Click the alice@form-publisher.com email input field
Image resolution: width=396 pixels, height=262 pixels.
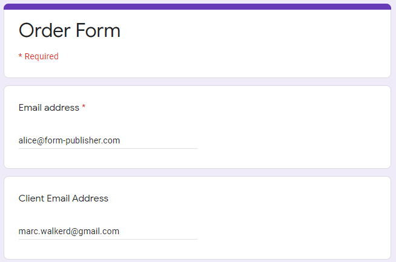pyautogui.click(x=108, y=140)
